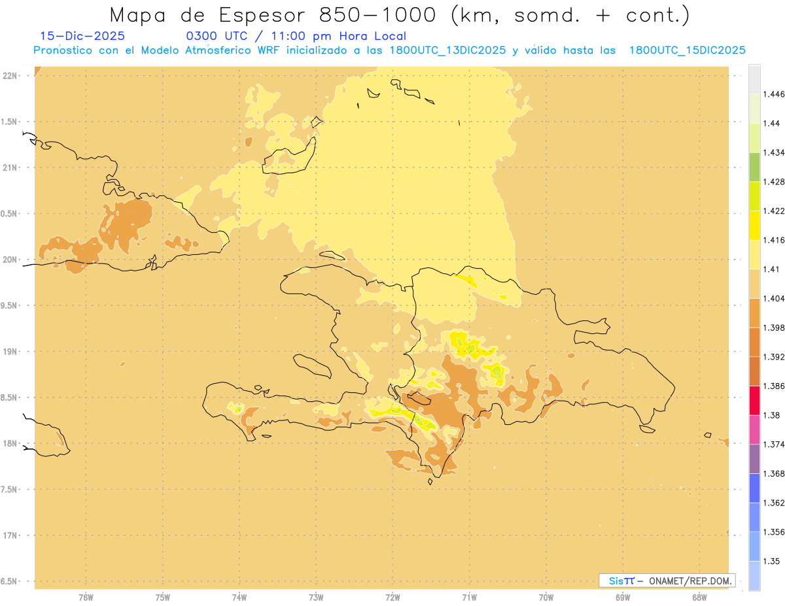Click the '1.5N' latitude label
The height and width of the screenshot is (606, 785).
(x=10, y=122)
